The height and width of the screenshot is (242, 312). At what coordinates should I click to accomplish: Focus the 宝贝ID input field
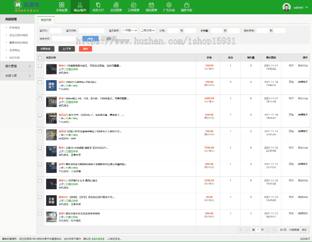click(56, 30)
